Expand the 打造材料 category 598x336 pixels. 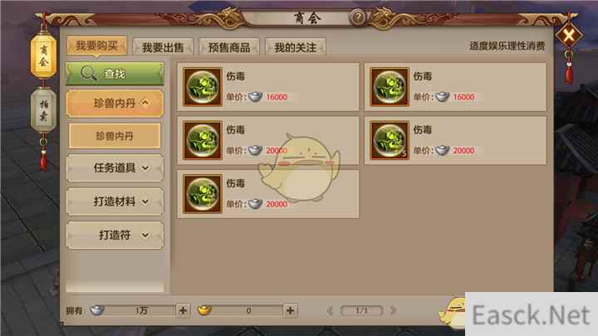coord(115,201)
